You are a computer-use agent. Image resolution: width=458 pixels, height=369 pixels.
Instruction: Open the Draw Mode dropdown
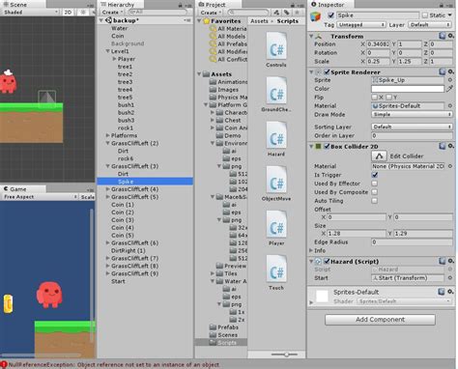(x=412, y=114)
